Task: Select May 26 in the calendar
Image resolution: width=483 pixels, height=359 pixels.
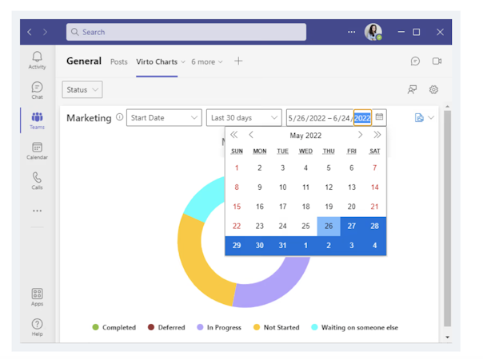Action: (x=329, y=227)
